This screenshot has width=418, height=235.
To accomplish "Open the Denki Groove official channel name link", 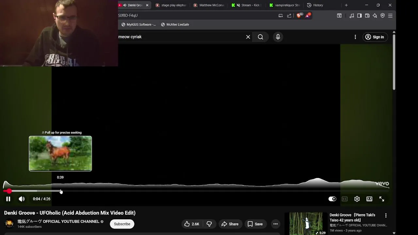I will point(58,221).
